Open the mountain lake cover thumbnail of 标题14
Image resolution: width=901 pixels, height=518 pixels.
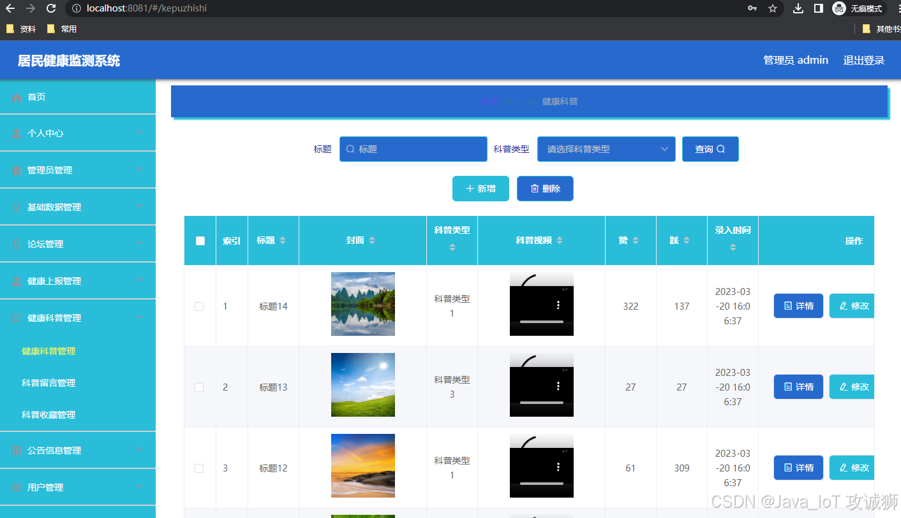pos(363,304)
